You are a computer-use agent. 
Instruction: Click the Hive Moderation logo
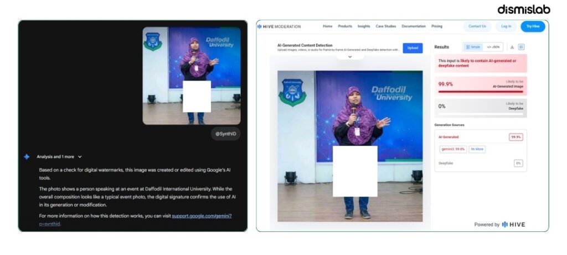tap(279, 26)
